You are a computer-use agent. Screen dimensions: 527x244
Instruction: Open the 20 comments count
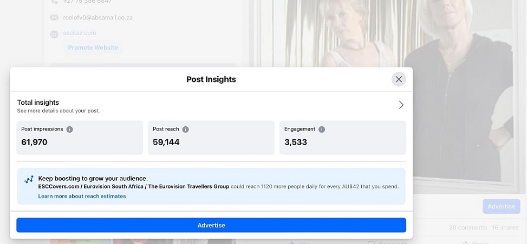tap(467, 228)
